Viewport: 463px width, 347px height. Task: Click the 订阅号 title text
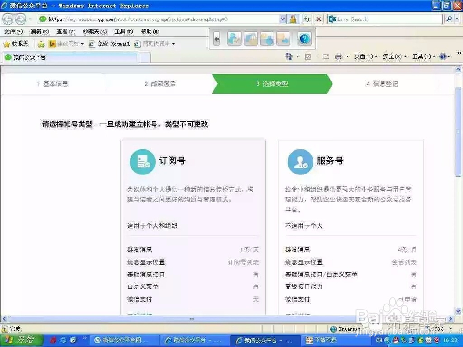(x=172, y=161)
